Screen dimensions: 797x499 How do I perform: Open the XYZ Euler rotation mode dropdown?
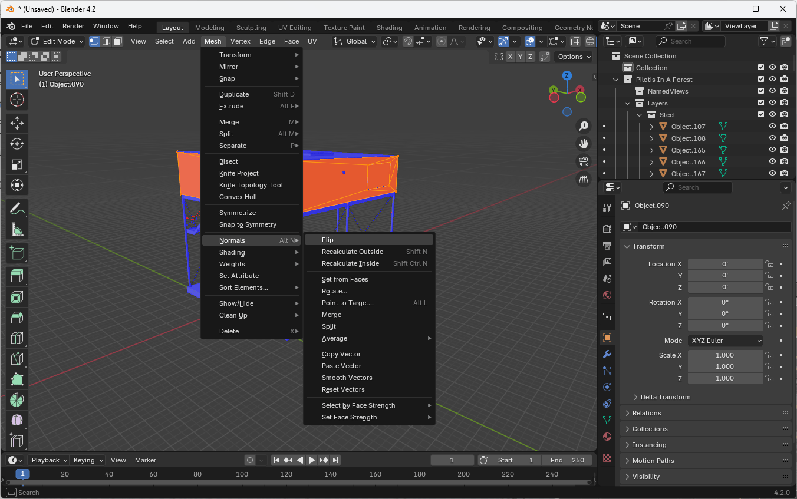[726, 341]
